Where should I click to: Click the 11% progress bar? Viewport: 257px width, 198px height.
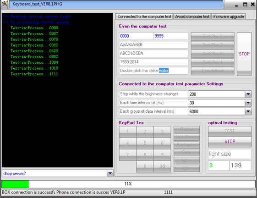(x=128, y=184)
